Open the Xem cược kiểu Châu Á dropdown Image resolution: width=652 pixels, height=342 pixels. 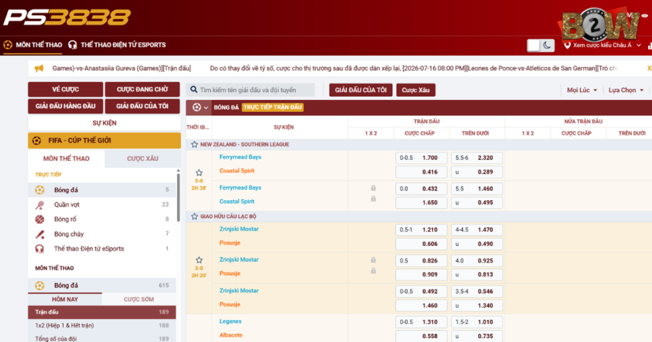point(602,45)
